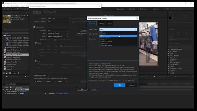Select dragonfly export AME composition
The height and width of the screenshot is (111, 197).
13,57
